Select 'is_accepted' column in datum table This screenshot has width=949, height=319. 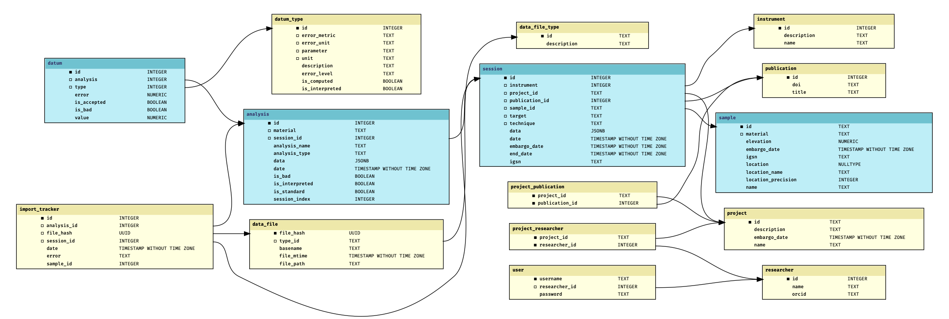click(x=90, y=103)
